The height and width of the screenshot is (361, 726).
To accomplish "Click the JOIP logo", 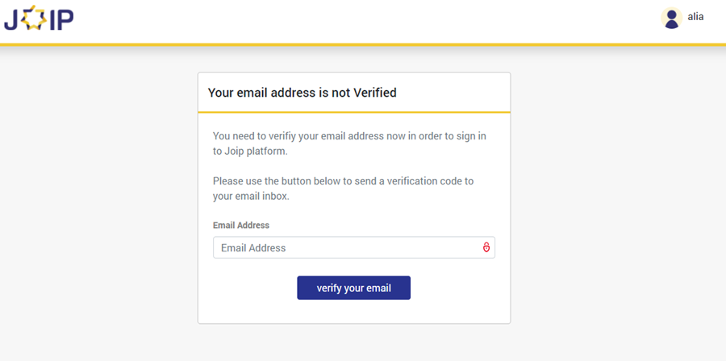I will [x=39, y=19].
